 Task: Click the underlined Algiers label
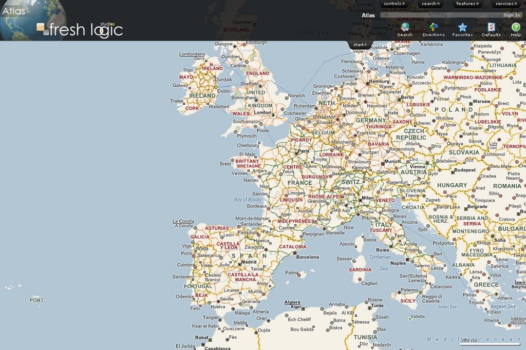tap(292, 302)
